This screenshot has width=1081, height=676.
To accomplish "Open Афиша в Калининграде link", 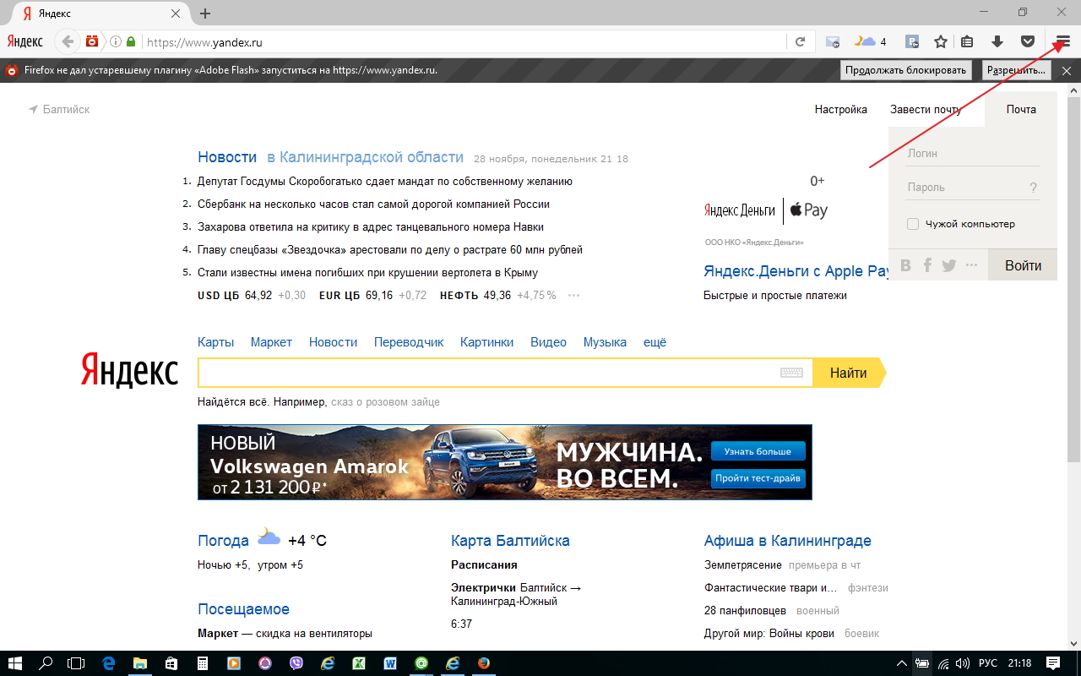I will click(x=788, y=541).
